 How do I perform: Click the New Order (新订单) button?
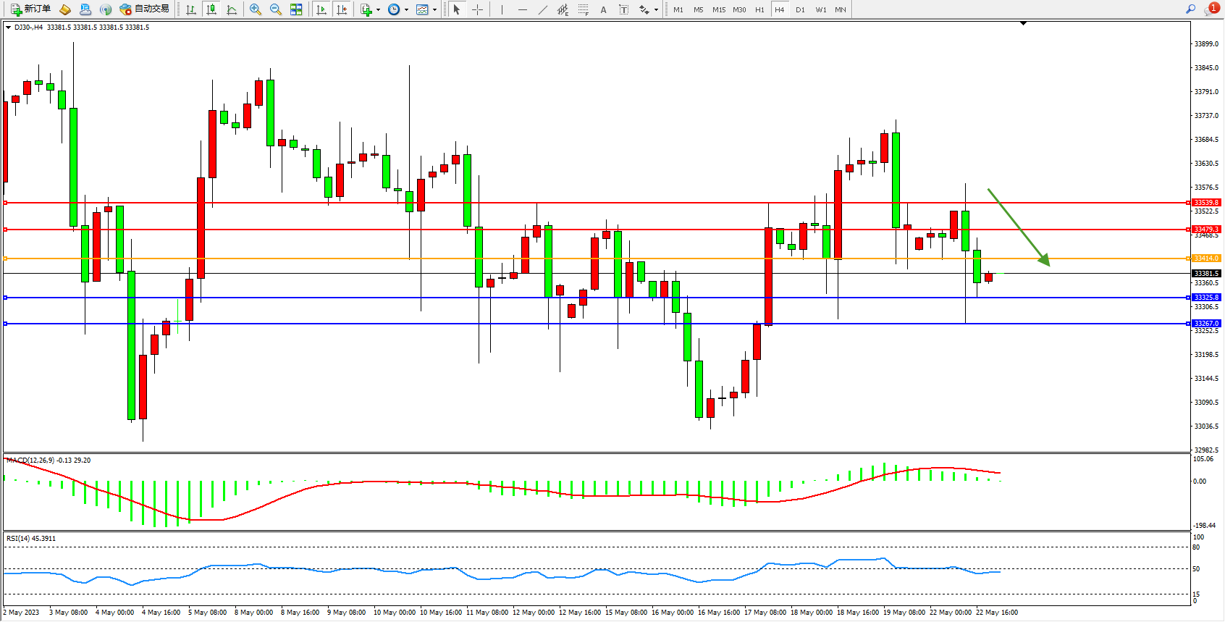point(30,9)
